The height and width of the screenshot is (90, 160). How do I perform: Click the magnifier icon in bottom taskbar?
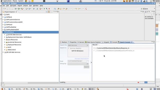click(x=98, y=89)
